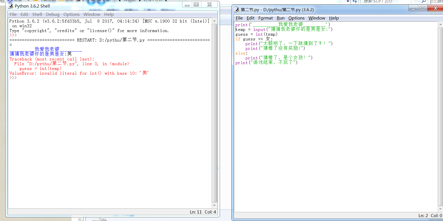Screen dimensions: 443x221
Task: Open Run menu in editor window
Action: tap(281, 18)
